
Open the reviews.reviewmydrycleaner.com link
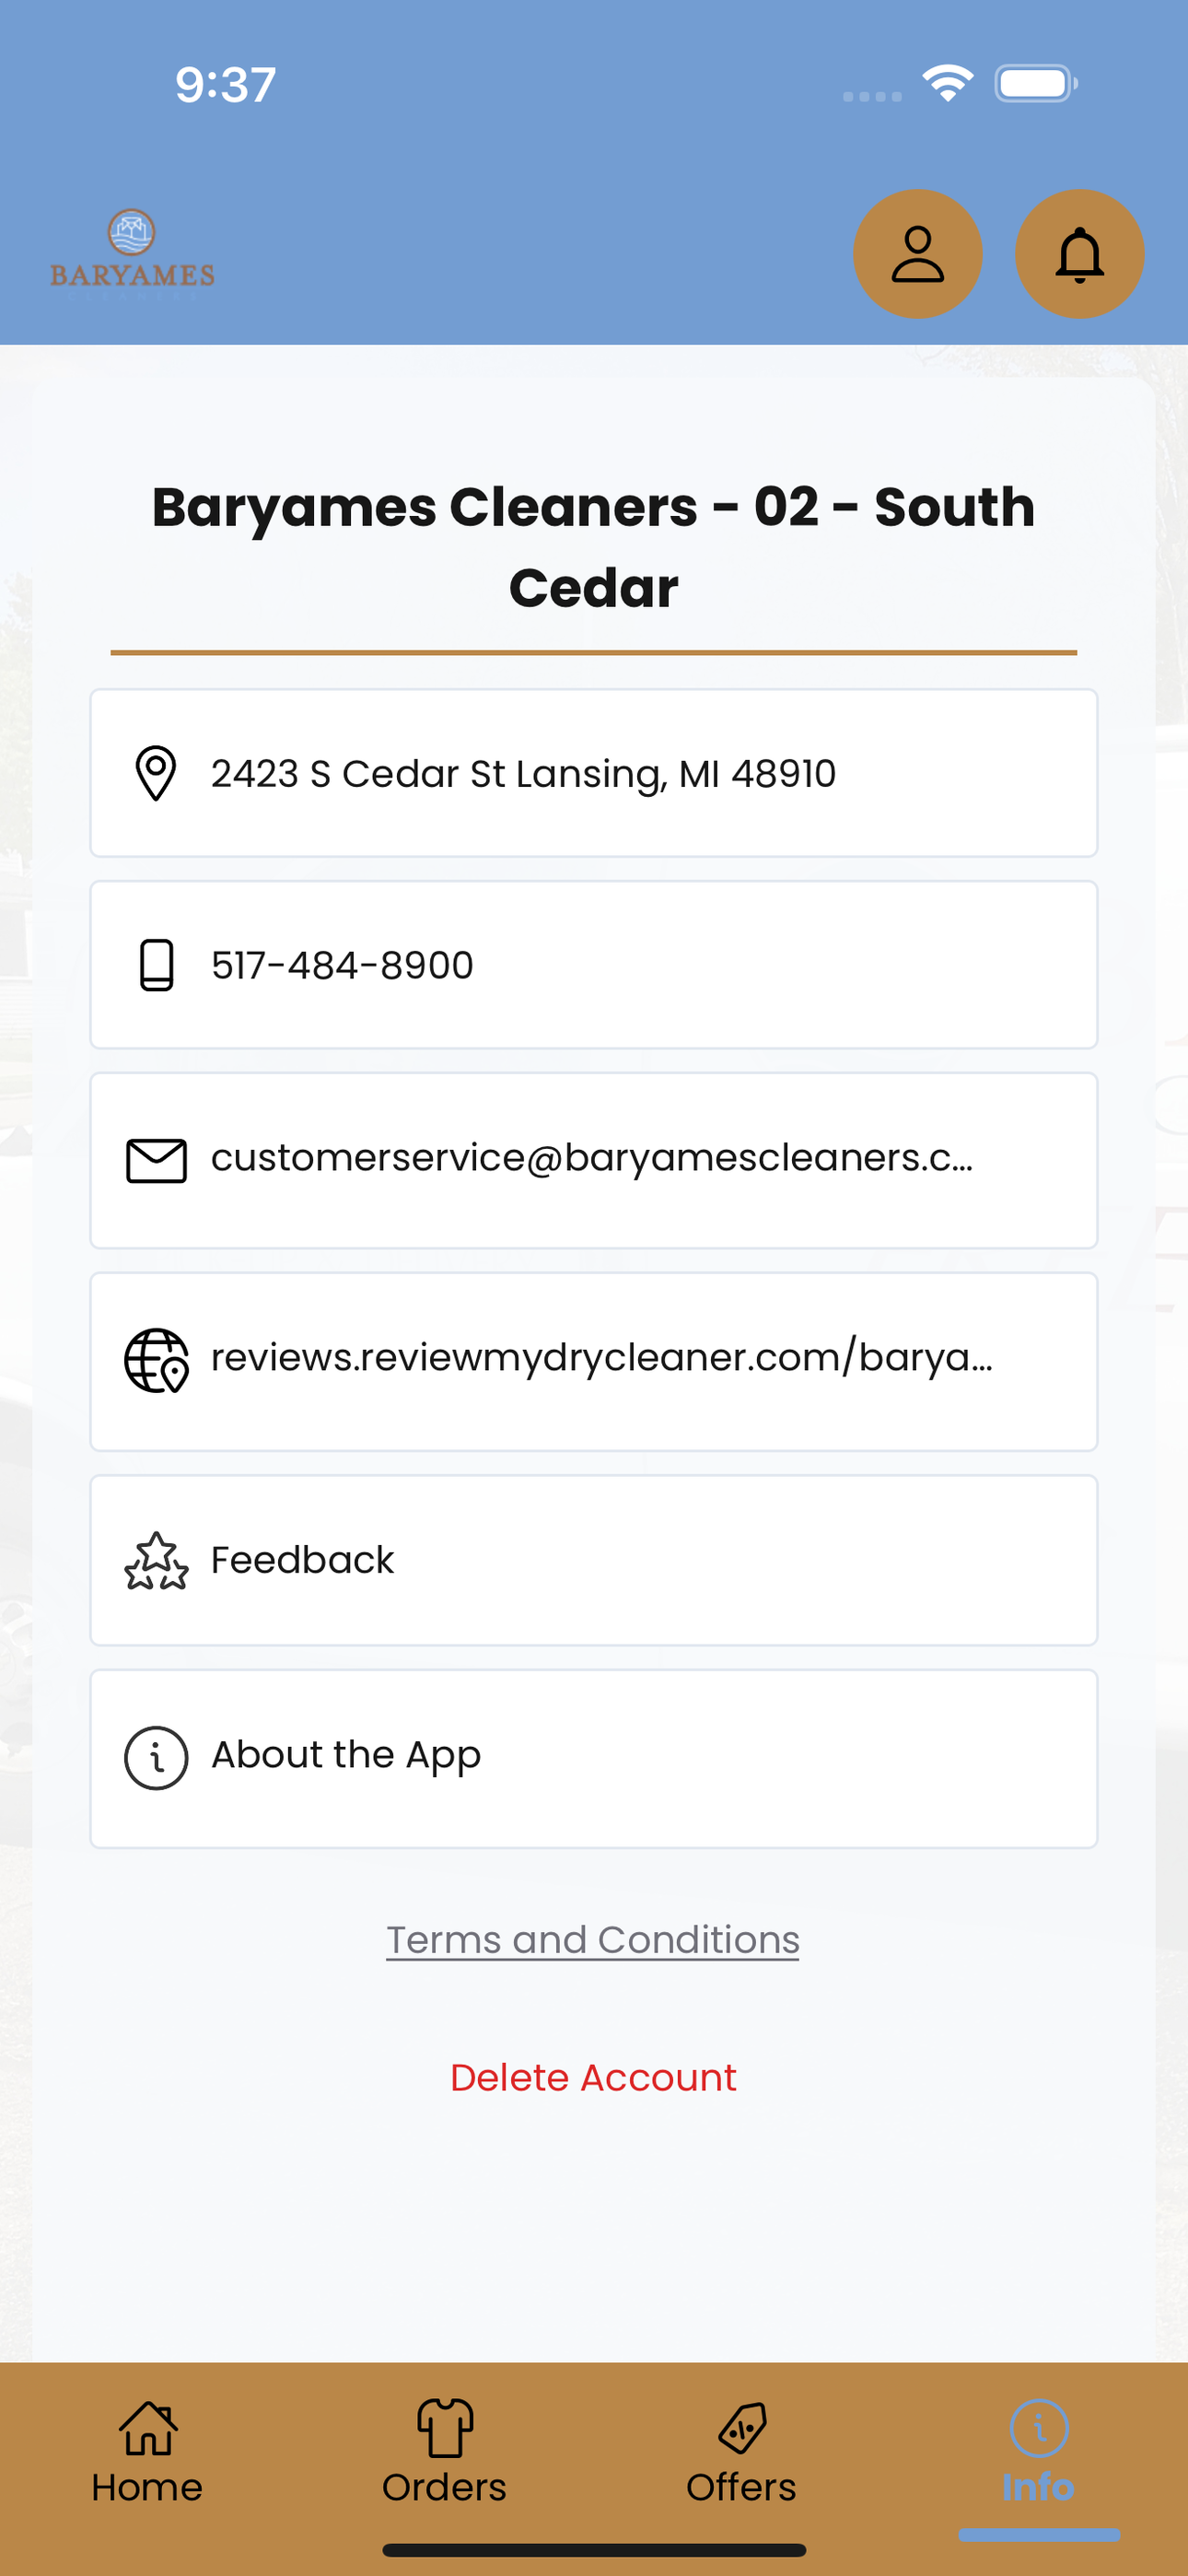[594, 1361]
